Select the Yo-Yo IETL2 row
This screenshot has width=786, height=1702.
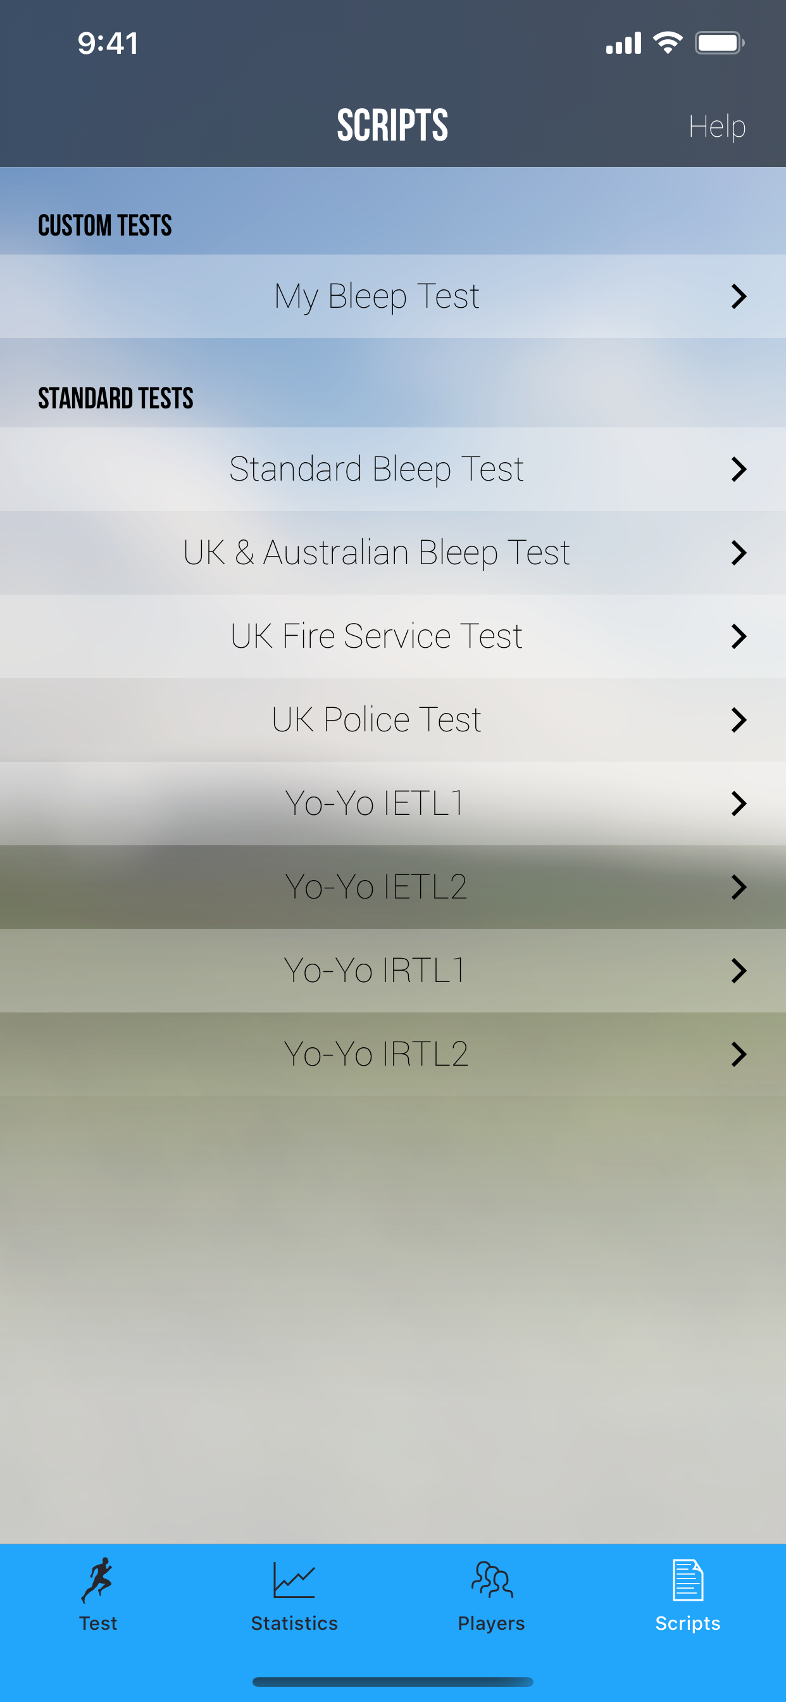pyautogui.click(x=377, y=886)
